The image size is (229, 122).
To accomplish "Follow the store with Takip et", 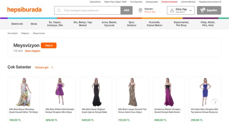I will click(49, 45).
